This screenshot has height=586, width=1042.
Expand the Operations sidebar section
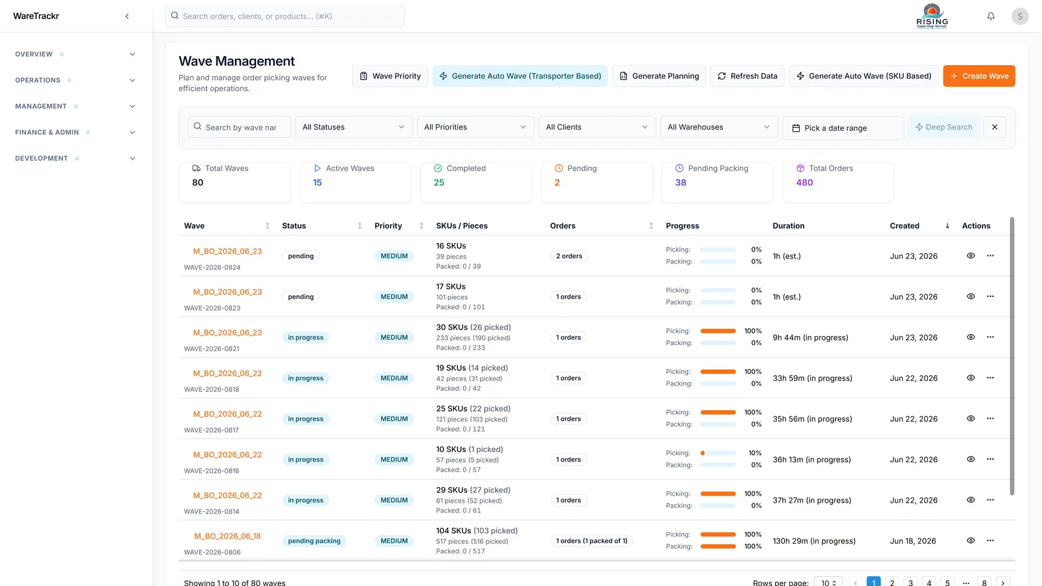click(75, 80)
